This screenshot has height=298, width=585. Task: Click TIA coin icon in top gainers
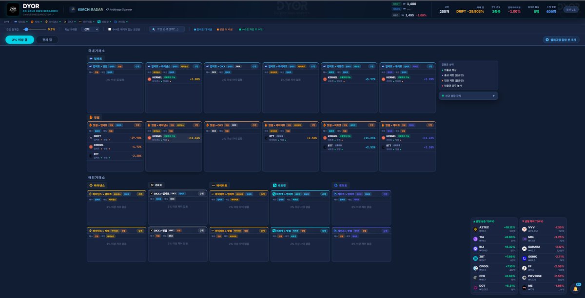tap(475, 239)
